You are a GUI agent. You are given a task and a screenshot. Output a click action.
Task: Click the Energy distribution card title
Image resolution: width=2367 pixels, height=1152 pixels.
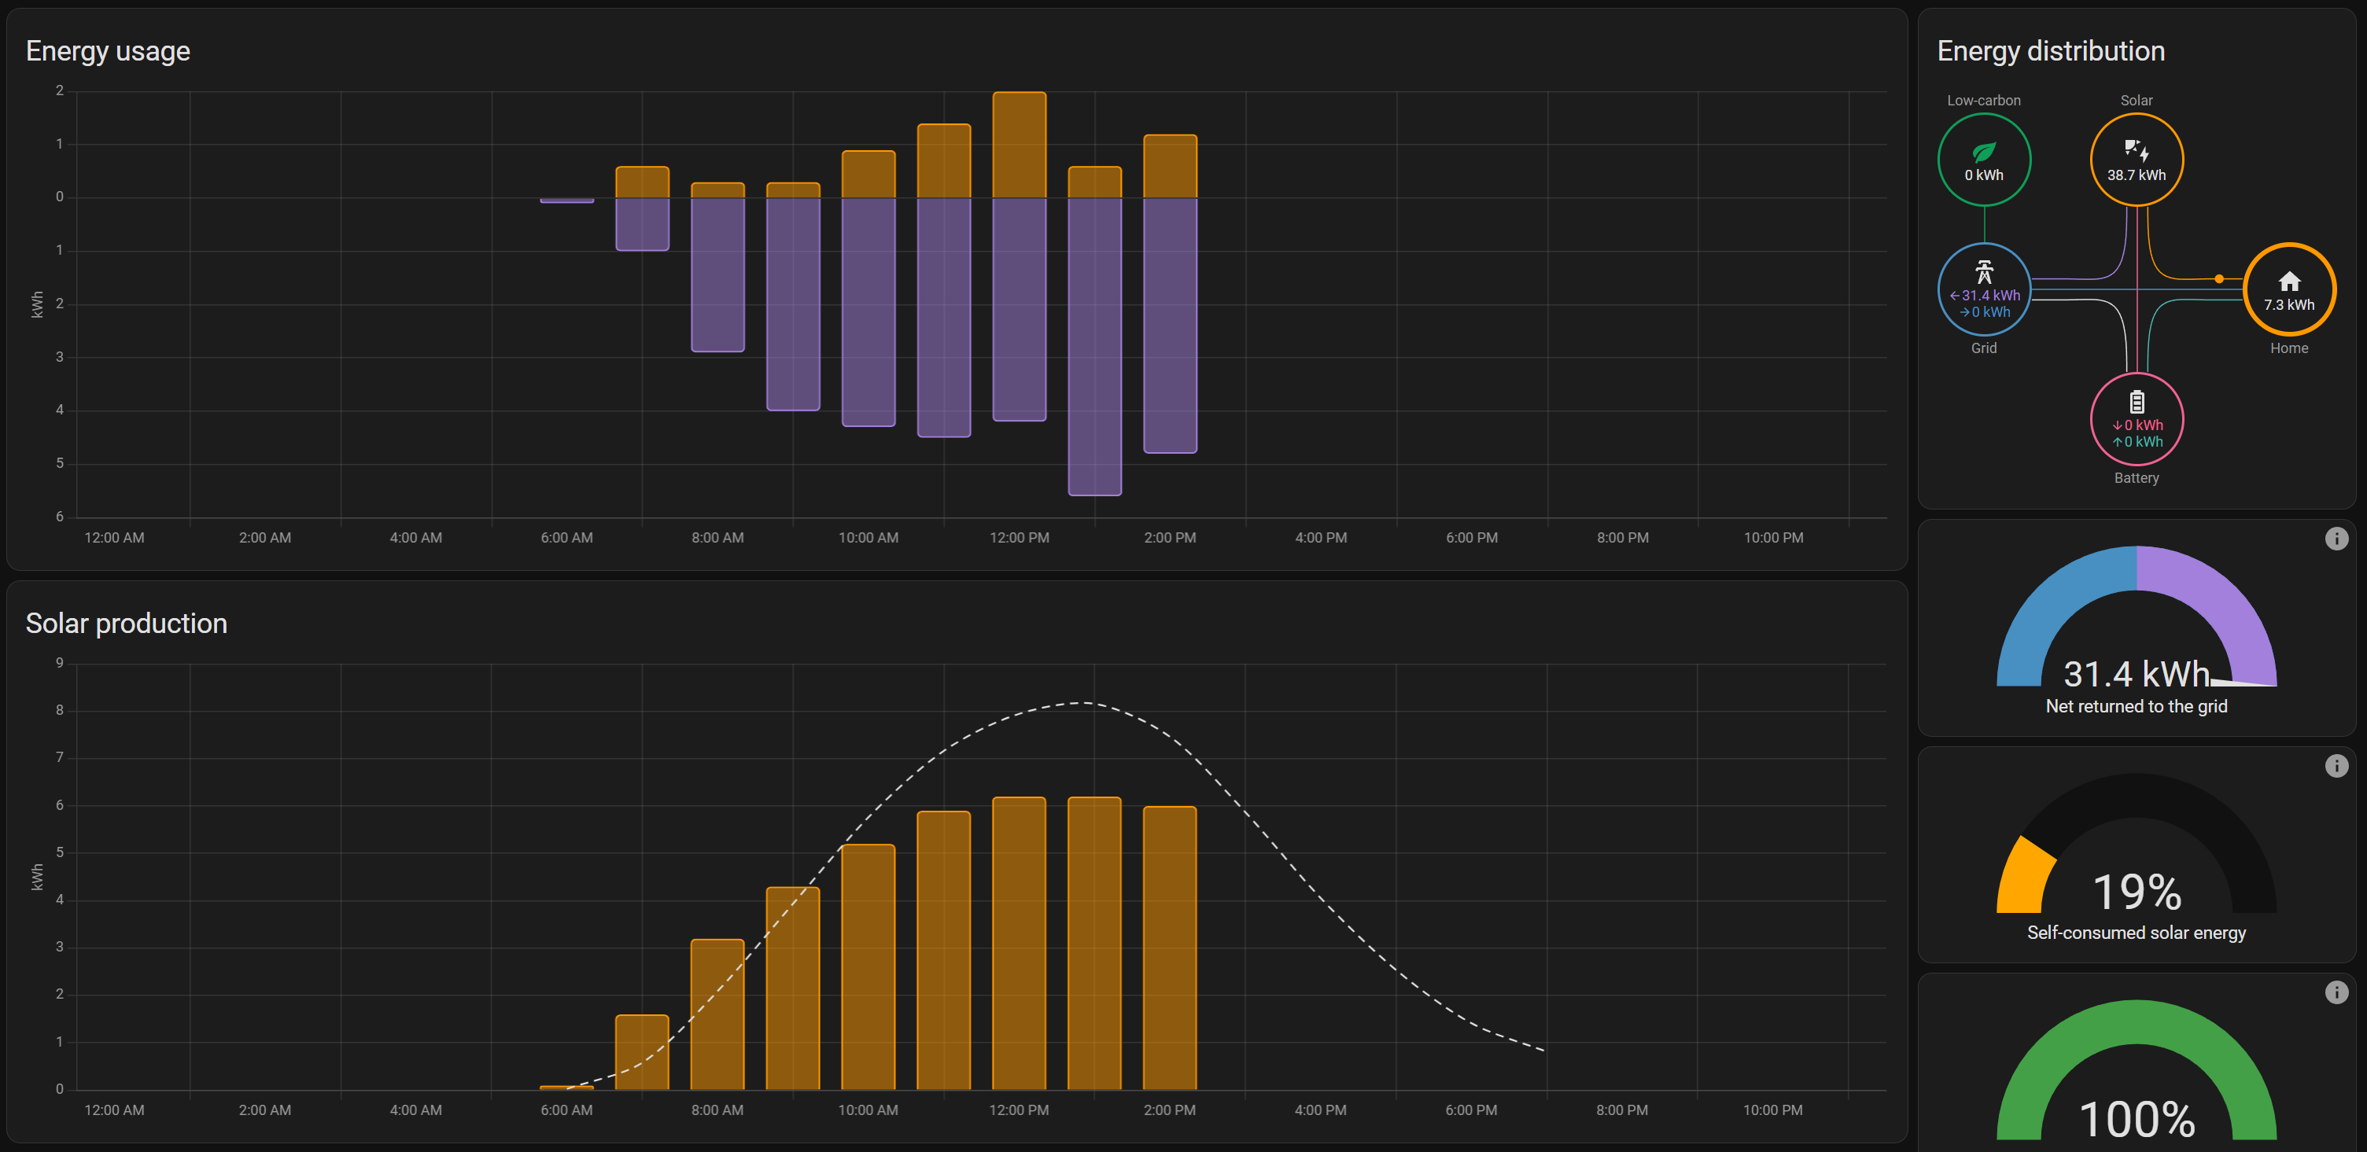click(x=2050, y=51)
